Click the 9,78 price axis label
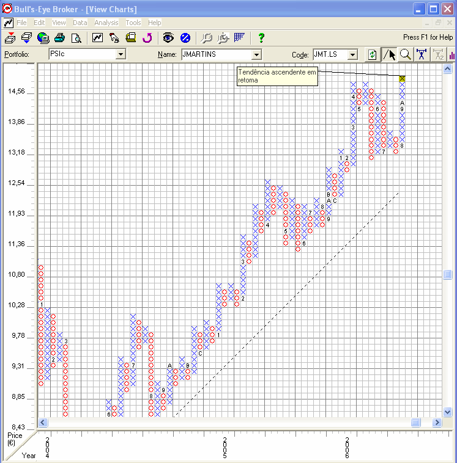457x463 pixels. [18, 335]
